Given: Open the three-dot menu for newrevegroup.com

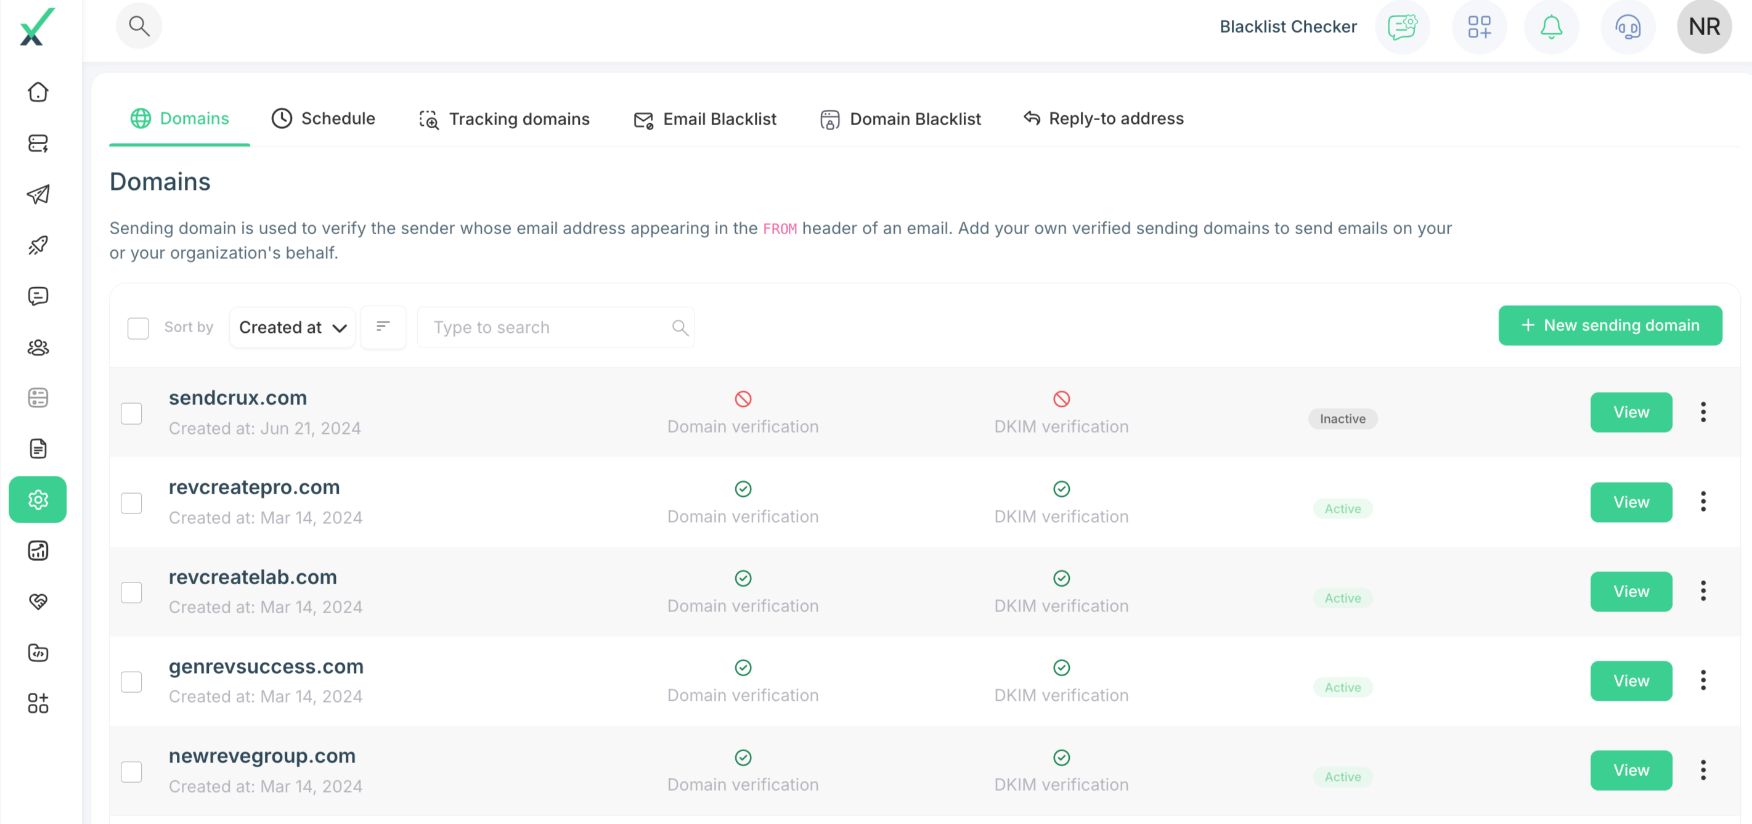Looking at the screenshot, I should point(1703,770).
